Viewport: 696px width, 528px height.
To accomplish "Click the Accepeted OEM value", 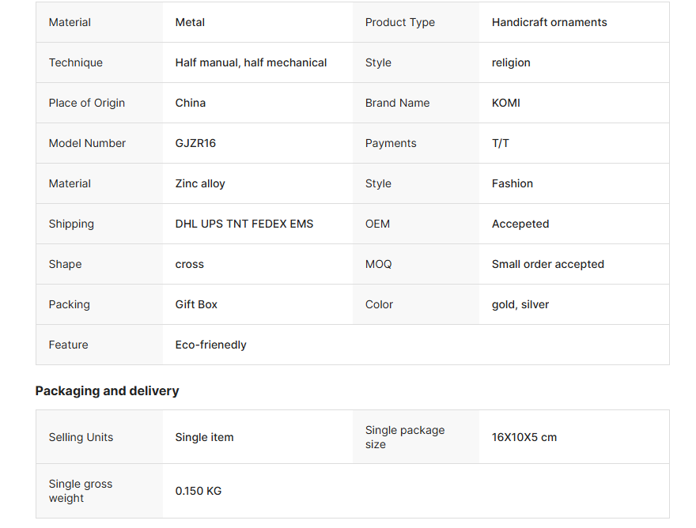I will click(520, 224).
